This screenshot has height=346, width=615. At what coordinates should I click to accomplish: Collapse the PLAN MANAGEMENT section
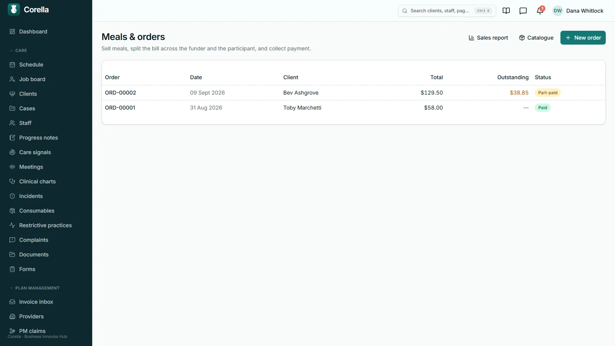(35, 288)
